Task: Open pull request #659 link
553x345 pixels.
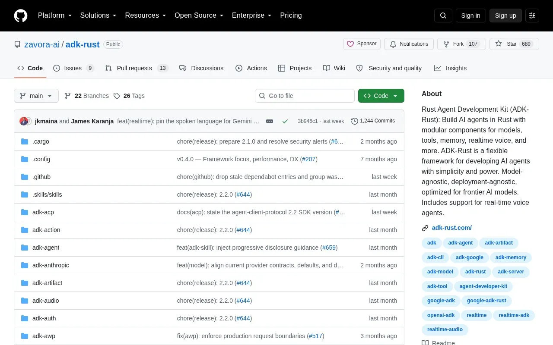Action: pyautogui.click(x=329, y=248)
